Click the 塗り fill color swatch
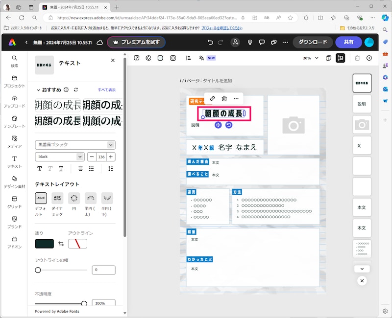Viewport: 392px width, 318px height. click(x=43, y=243)
